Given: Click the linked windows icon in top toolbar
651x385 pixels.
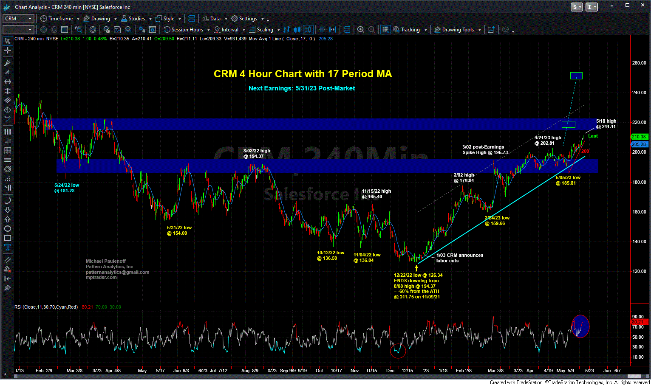Looking at the screenshot, I should tap(191, 19).
